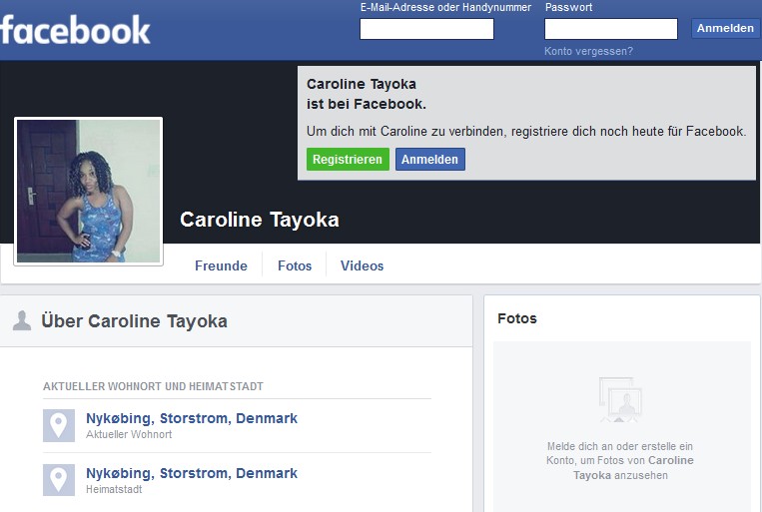Open the Videos tab
762x512 pixels.
pos(363,265)
